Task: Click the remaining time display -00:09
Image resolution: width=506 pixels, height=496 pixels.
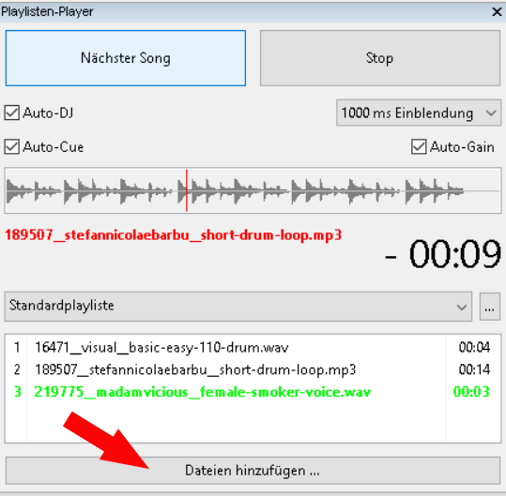Action: 442,254
